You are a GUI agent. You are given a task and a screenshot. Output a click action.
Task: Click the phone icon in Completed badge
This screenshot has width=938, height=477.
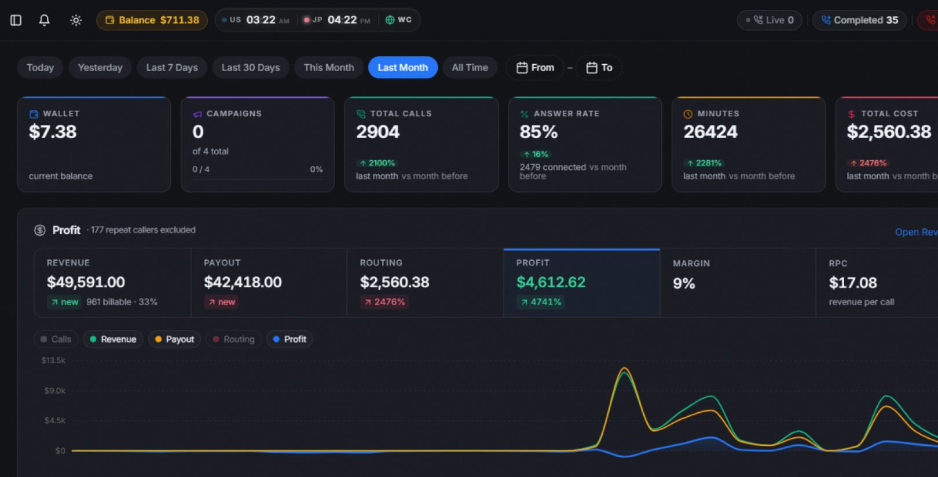826,20
